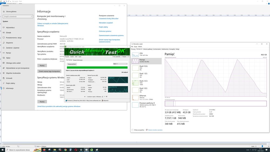Click QuickMemoryTestOK taskbar icon

point(92,150)
